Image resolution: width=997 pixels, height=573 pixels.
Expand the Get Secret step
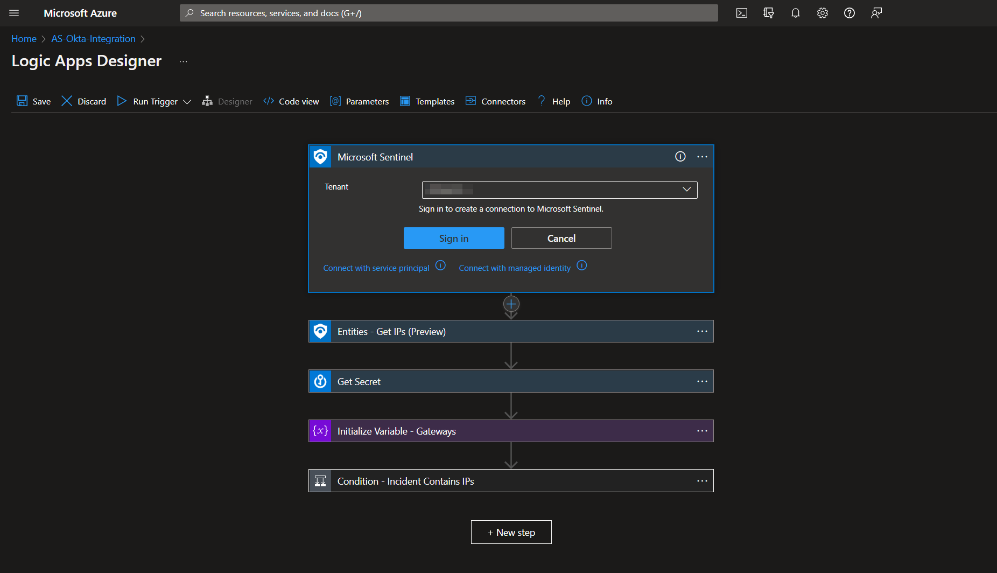coord(511,381)
